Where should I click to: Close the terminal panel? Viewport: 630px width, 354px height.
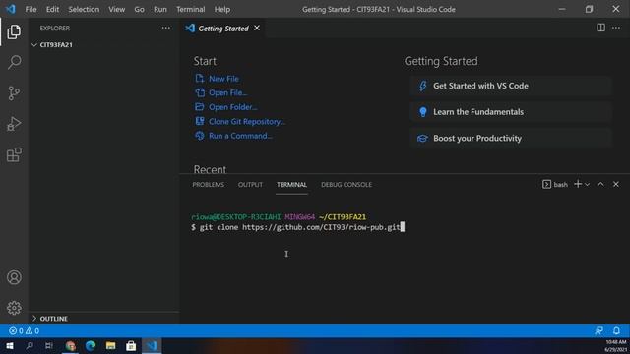point(616,184)
